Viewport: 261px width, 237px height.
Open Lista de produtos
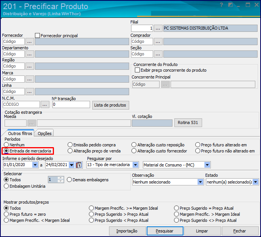pos(111,105)
